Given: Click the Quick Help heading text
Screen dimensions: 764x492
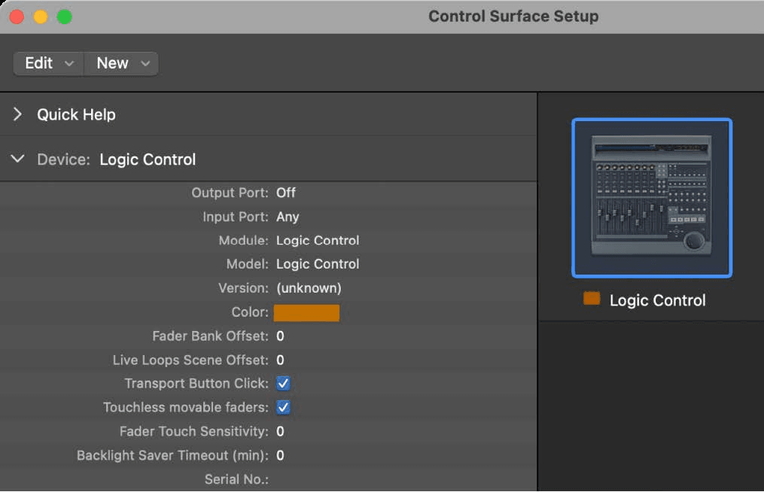Looking at the screenshot, I should 77,114.
